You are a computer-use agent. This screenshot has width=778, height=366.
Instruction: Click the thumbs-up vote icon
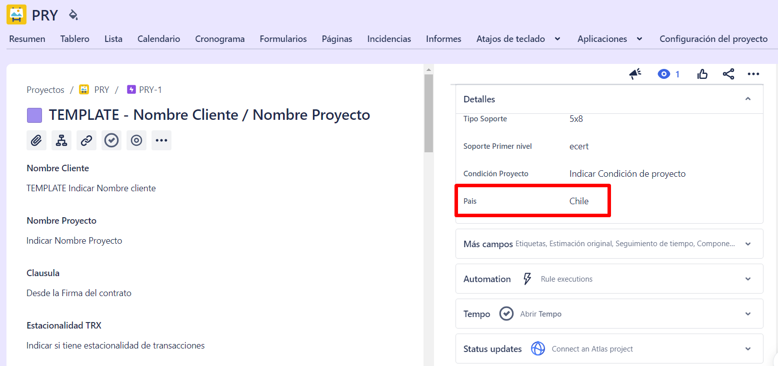click(x=702, y=74)
